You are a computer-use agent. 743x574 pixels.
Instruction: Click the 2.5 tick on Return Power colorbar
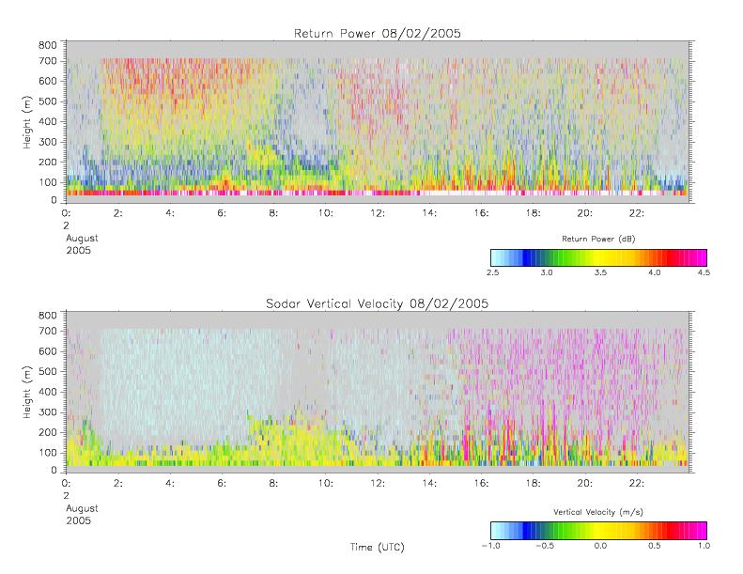point(493,272)
